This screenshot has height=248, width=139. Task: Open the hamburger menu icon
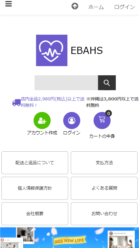tap(8, 4)
